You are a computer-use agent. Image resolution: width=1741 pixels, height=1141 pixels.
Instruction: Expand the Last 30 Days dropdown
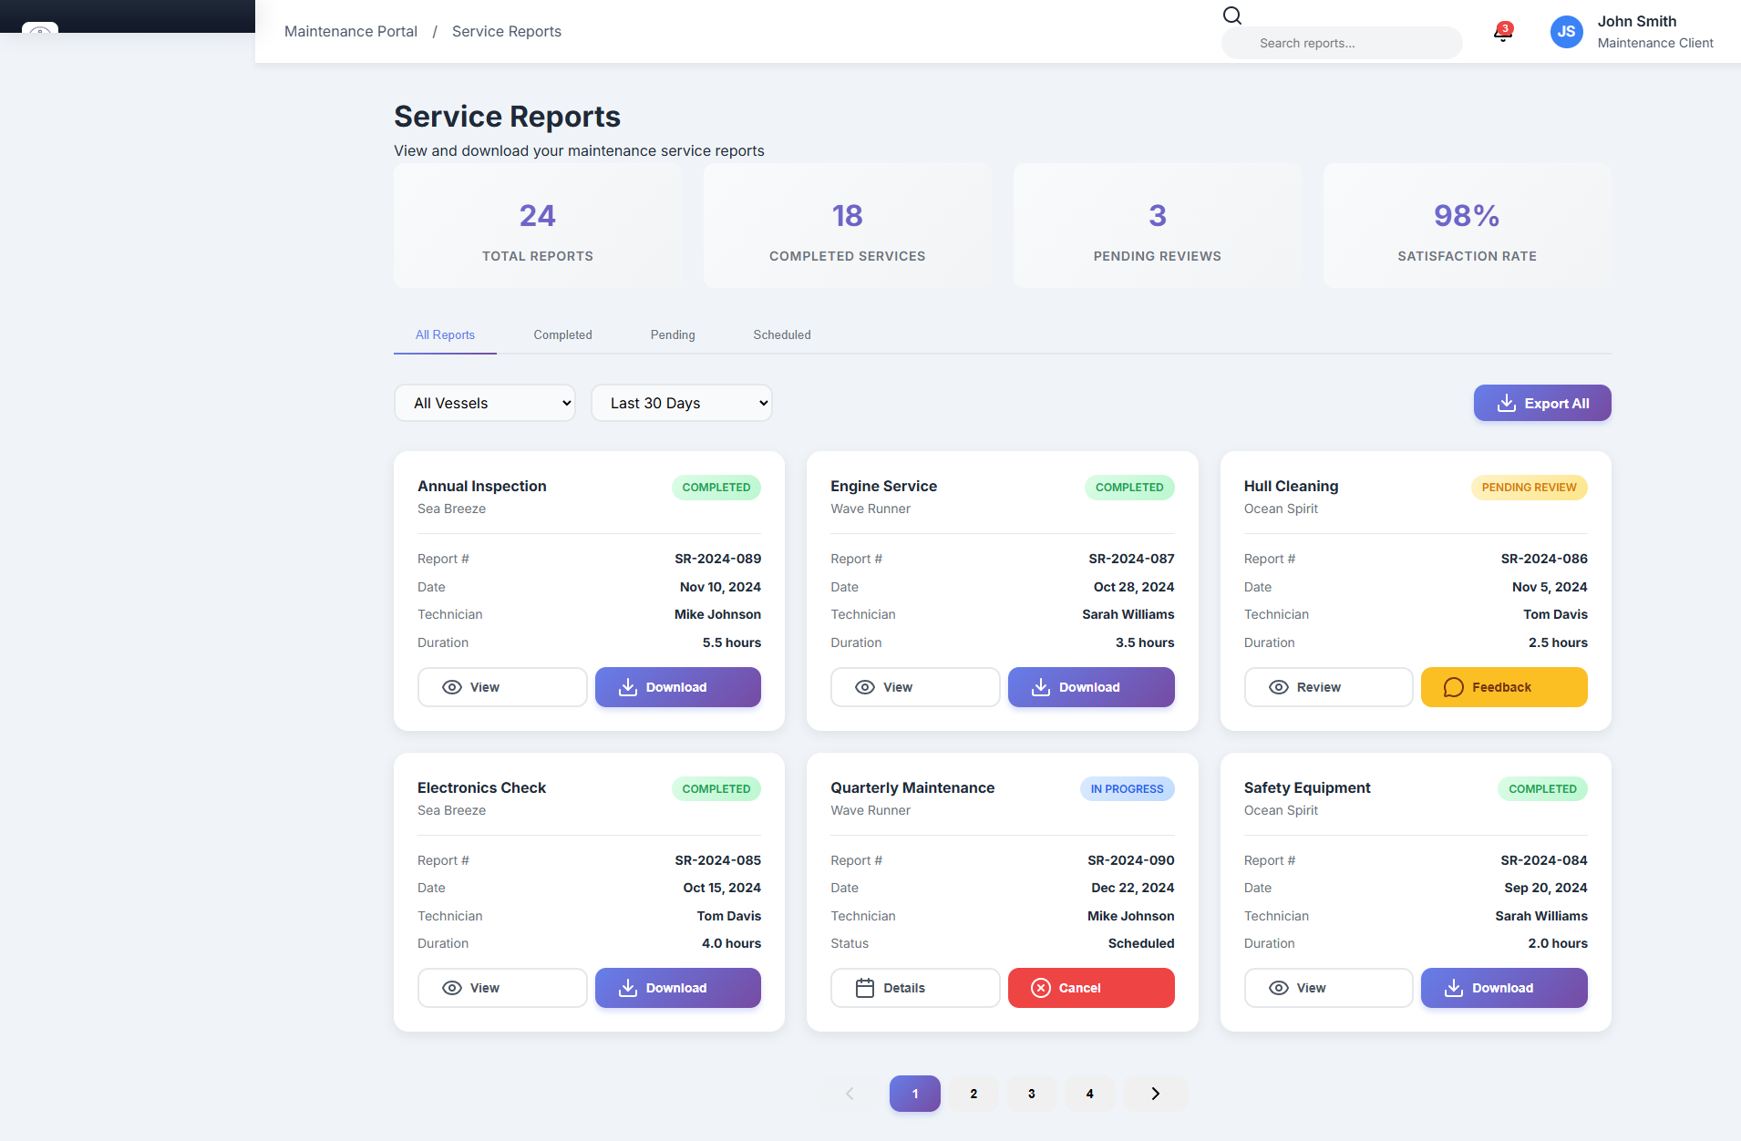(681, 403)
